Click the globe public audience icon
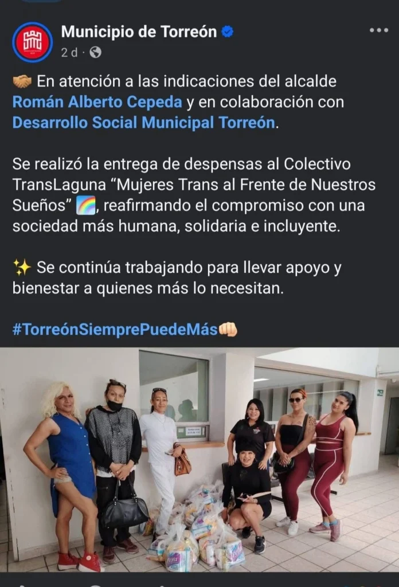 coord(95,52)
